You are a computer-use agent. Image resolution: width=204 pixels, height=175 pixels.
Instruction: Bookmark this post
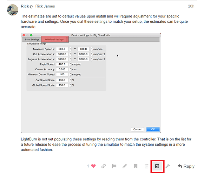pos(136,166)
